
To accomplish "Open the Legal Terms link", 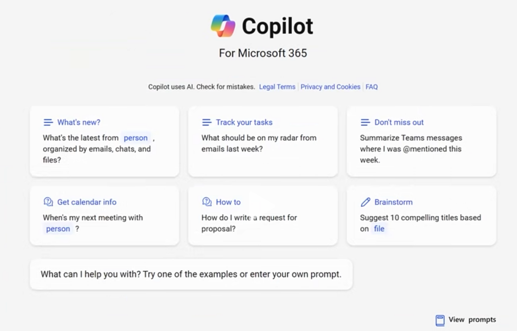I will [x=277, y=87].
